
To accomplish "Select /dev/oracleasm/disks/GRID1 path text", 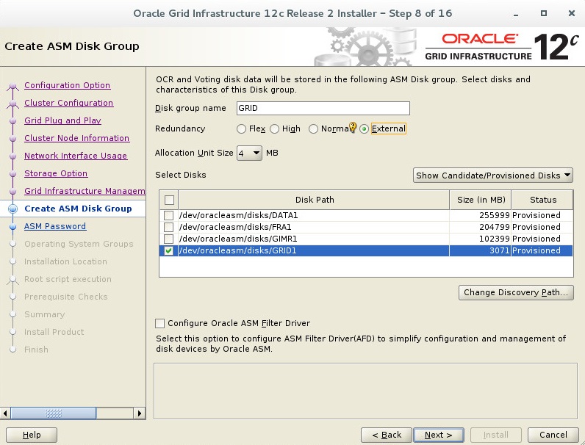I will pos(238,250).
